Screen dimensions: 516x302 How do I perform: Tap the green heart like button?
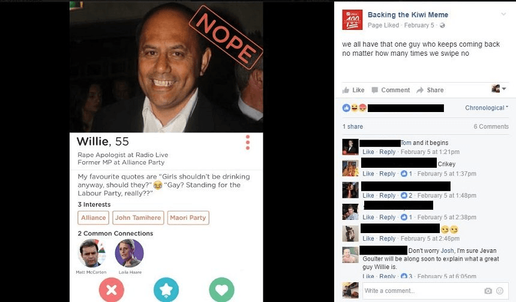pyautogui.click(x=221, y=289)
